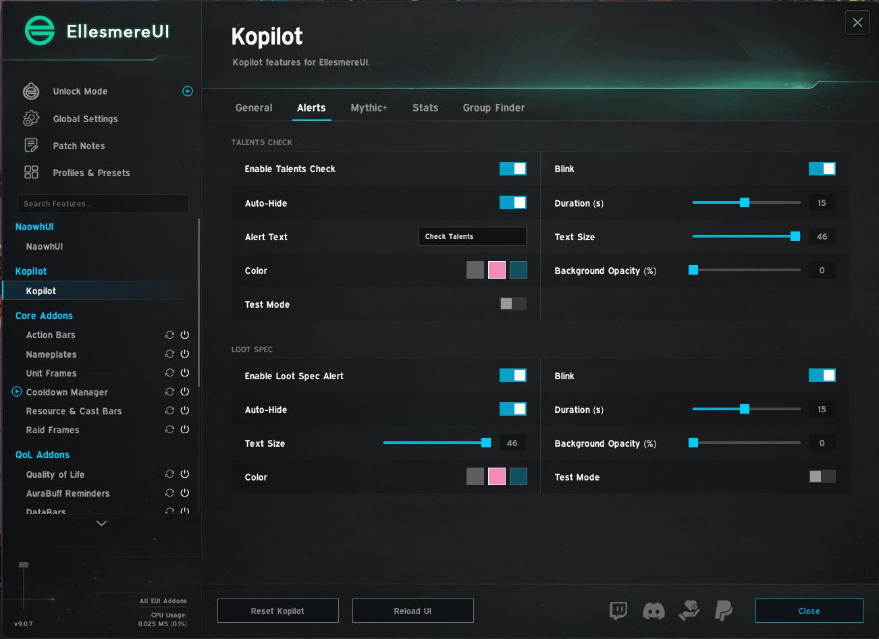
Task: Select Cooldown Manager in Core Addons
Action: coord(67,392)
